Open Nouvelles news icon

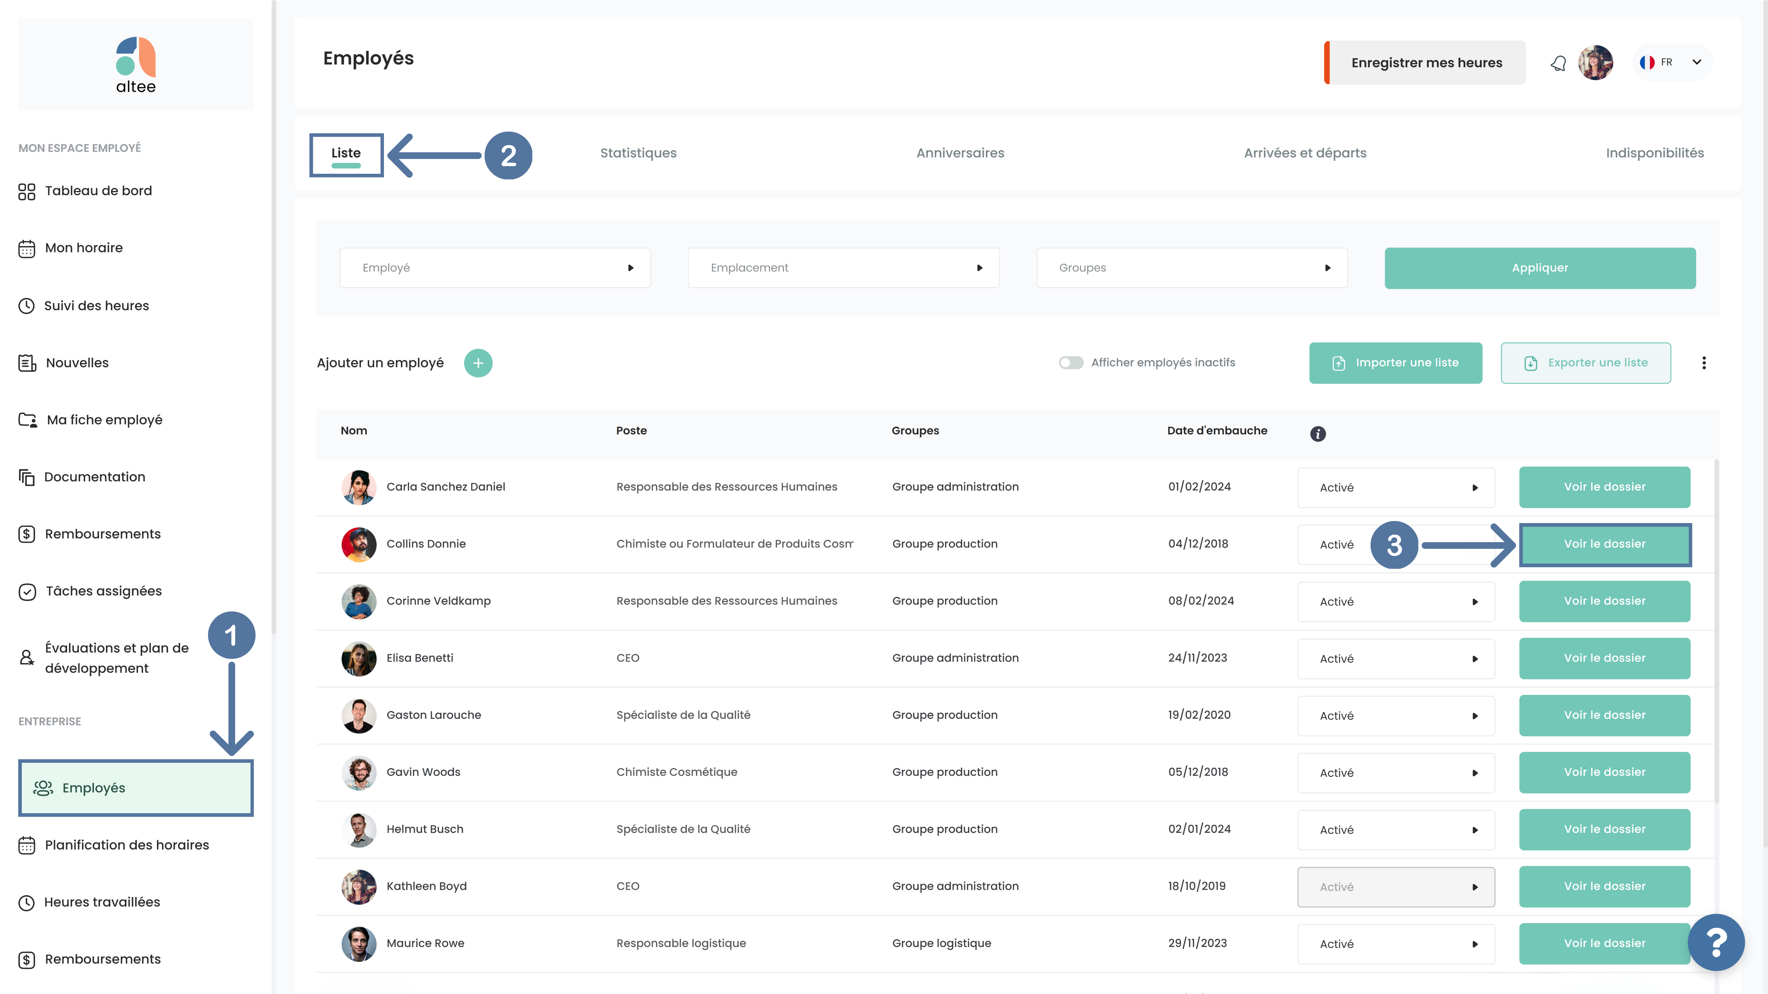[27, 363]
